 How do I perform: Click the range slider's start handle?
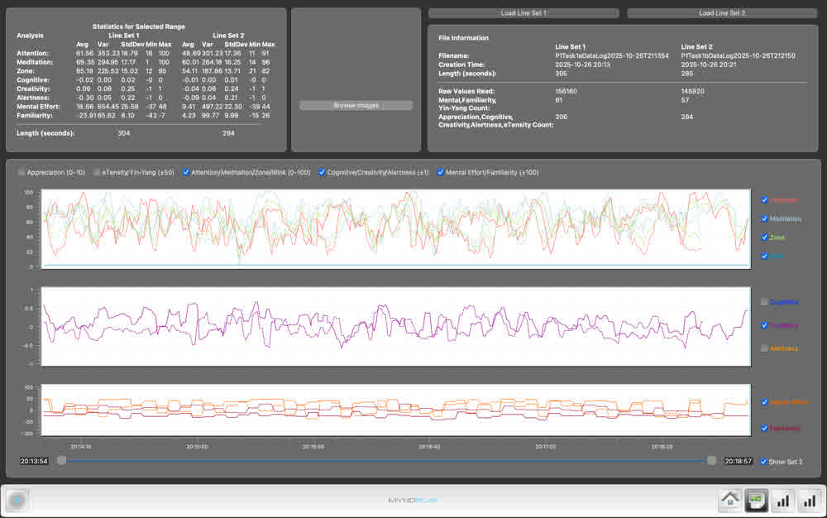point(62,461)
